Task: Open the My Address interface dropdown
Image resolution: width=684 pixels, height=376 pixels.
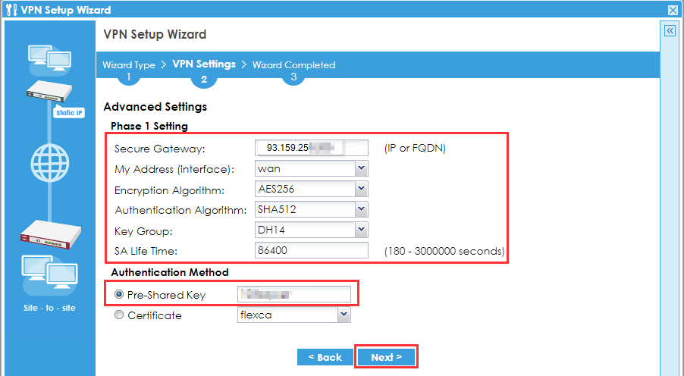Action: [x=361, y=168]
